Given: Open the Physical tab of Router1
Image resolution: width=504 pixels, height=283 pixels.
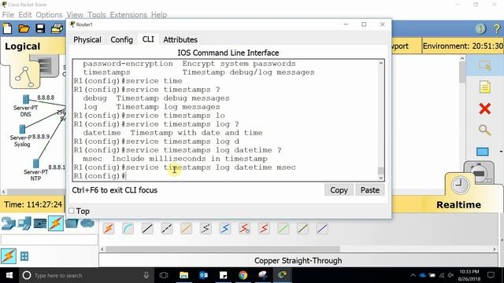Looking at the screenshot, I should (87, 40).
